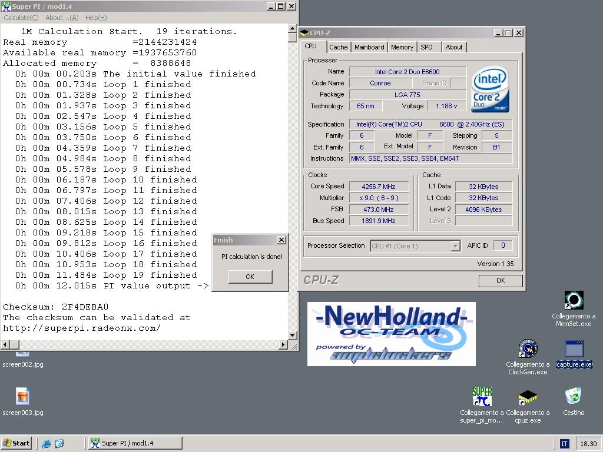
Task: Click the 18.30 taskbar clock
Action: point(588,444)
